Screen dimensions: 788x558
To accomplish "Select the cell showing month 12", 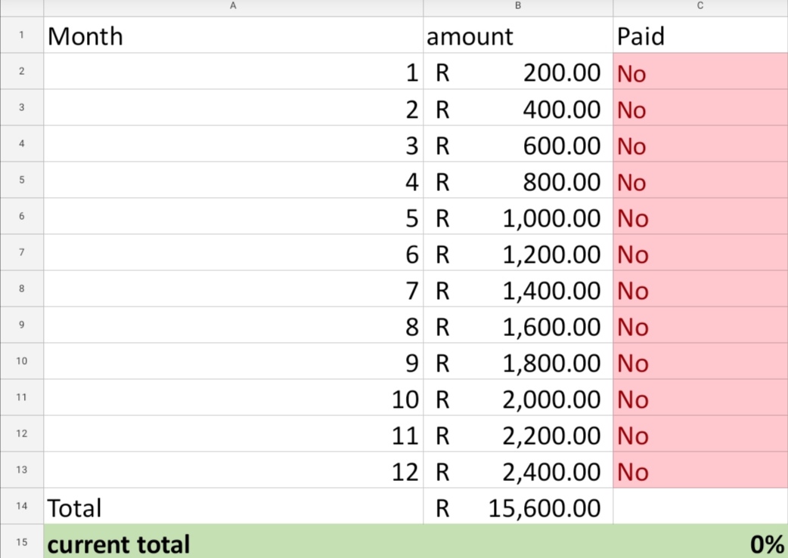I will tap(233, 470).
